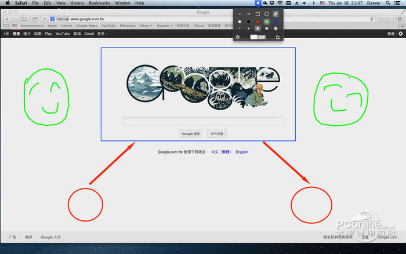Select the thinnest line width dot
Screen dimensions: 406x254
(240, 28)
